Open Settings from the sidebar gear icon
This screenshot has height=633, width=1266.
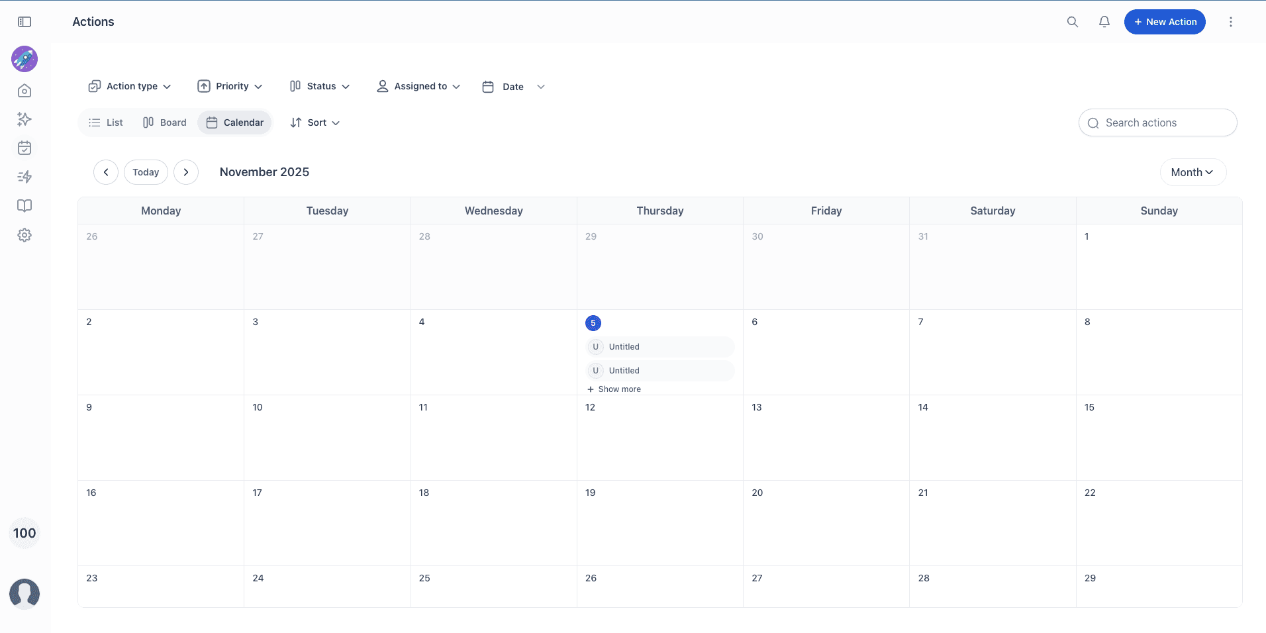pos(24,235)
